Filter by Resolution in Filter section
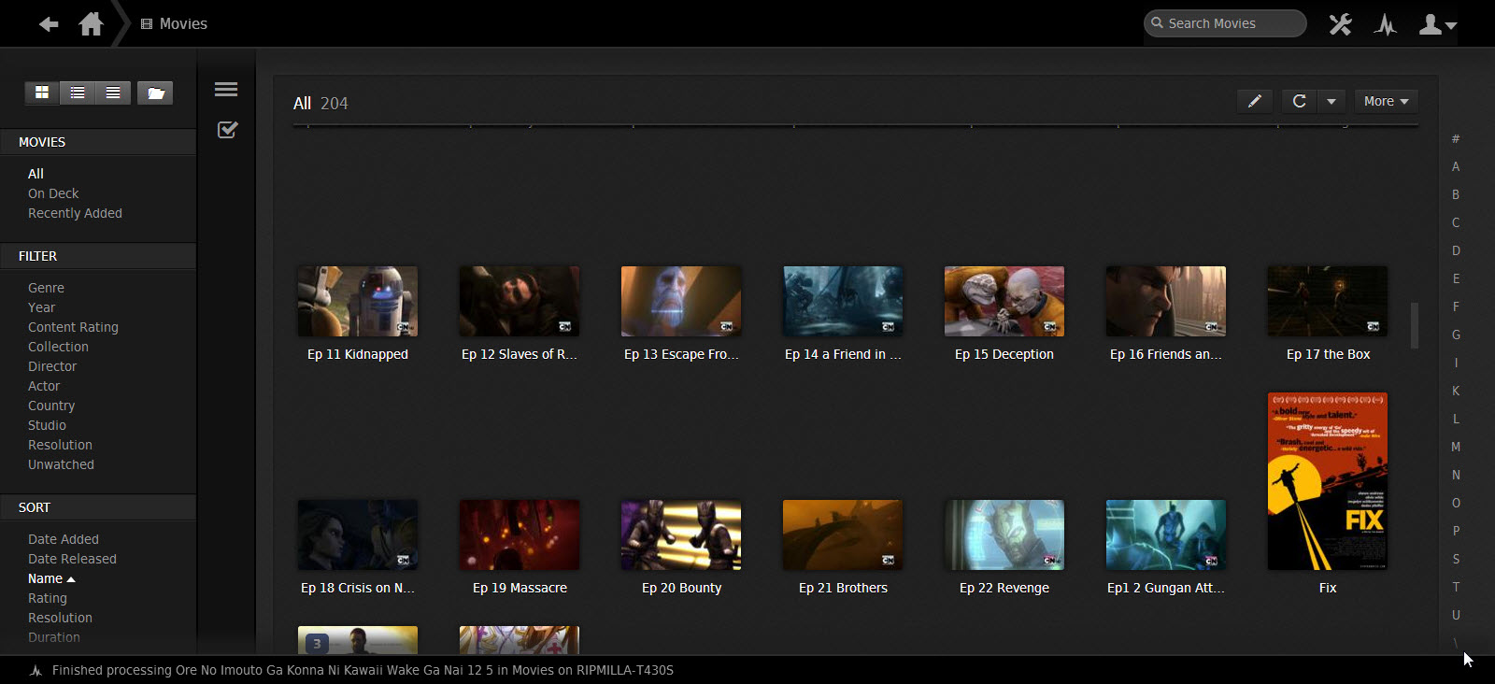This screenshot has width=1495, height=684. 60,445
